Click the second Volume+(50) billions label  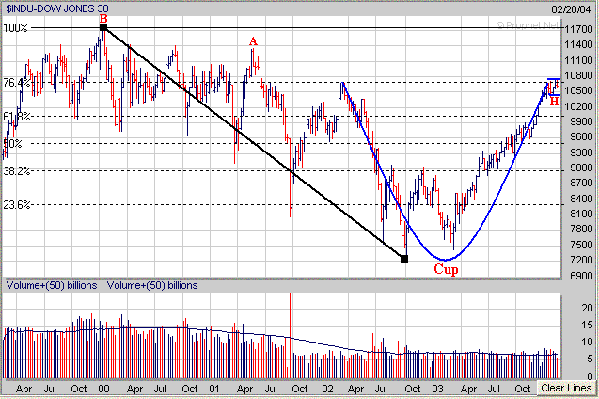(x=152, y=285)
